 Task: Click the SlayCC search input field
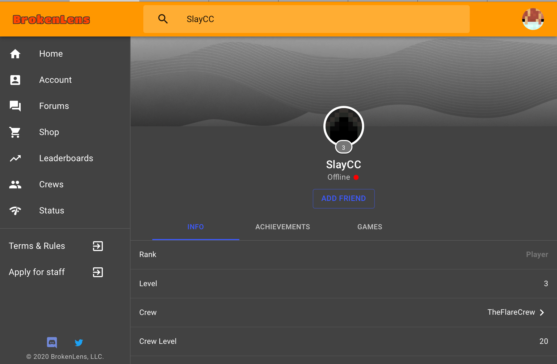point(307,19)
